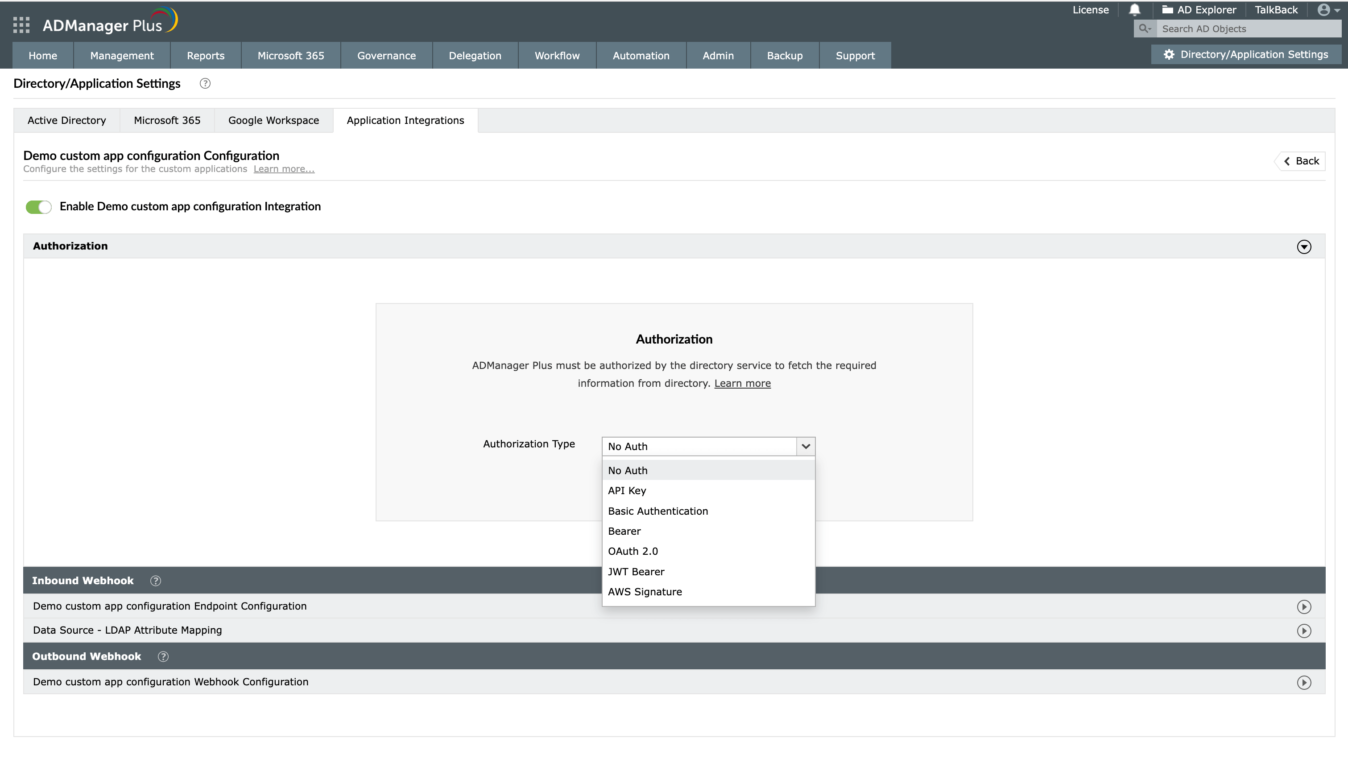Disable the Demo custom app configuration Integration toggle
Image resolution: width=1348 pixels, height=770 pixels.
pyautogui.click(x=38, y=207)
